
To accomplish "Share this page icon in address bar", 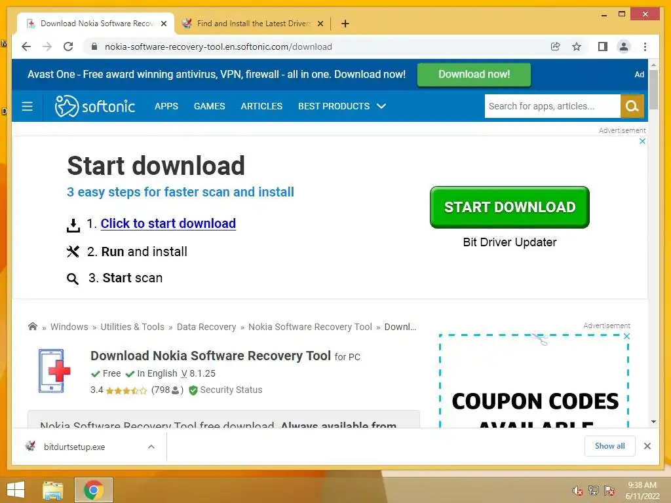I will 556,47.
